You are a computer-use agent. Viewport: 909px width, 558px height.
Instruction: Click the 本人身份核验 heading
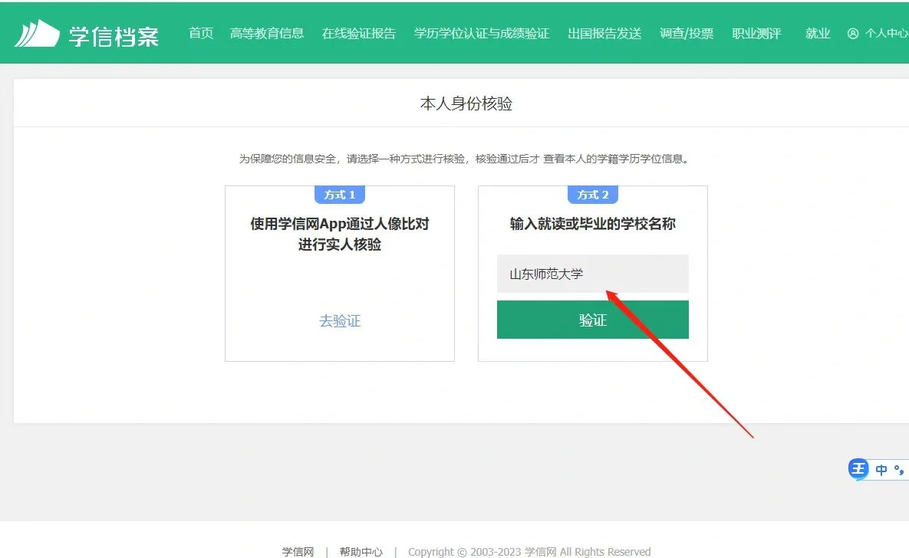466,103
